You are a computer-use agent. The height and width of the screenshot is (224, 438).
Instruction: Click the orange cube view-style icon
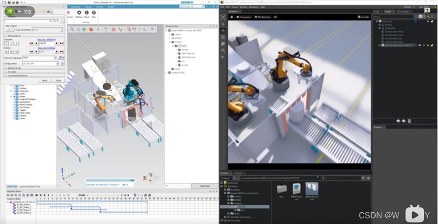[x=91, y=29]
